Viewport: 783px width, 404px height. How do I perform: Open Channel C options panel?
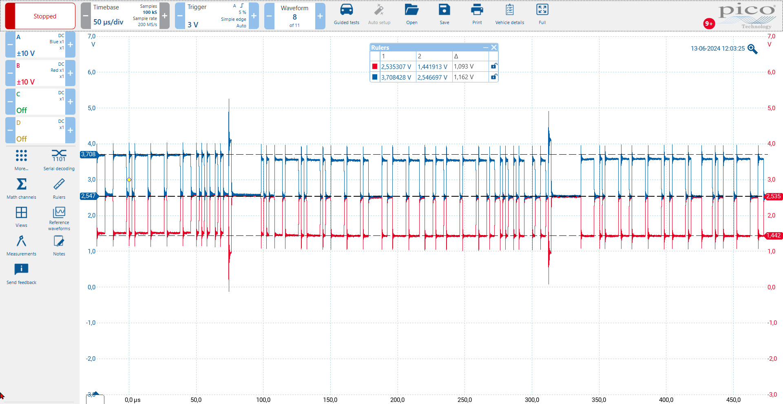tap(40, 102)
